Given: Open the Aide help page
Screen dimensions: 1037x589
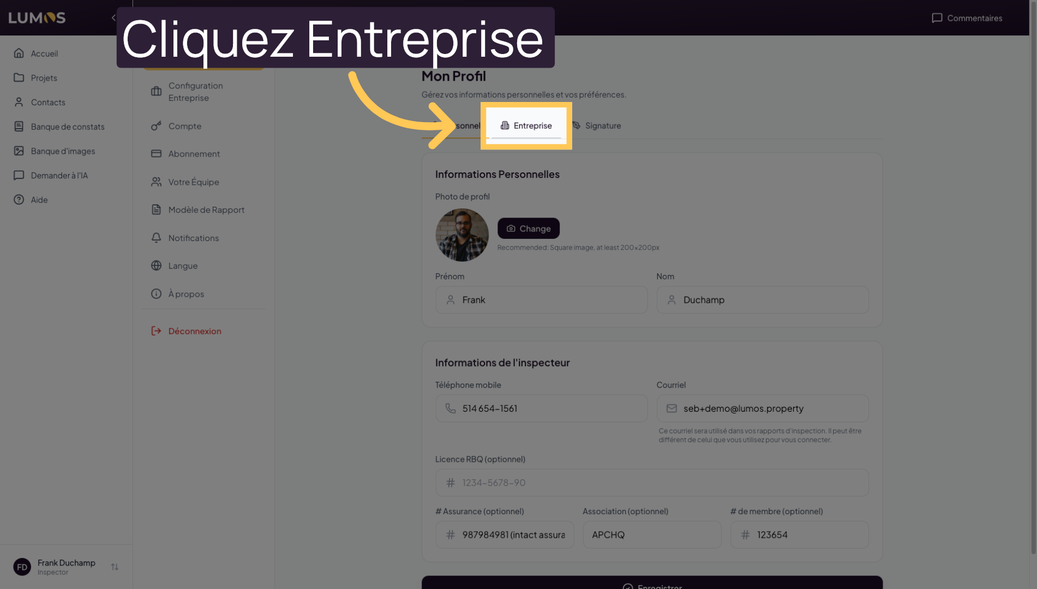Looking at the screenshot, I should point(39,200).
